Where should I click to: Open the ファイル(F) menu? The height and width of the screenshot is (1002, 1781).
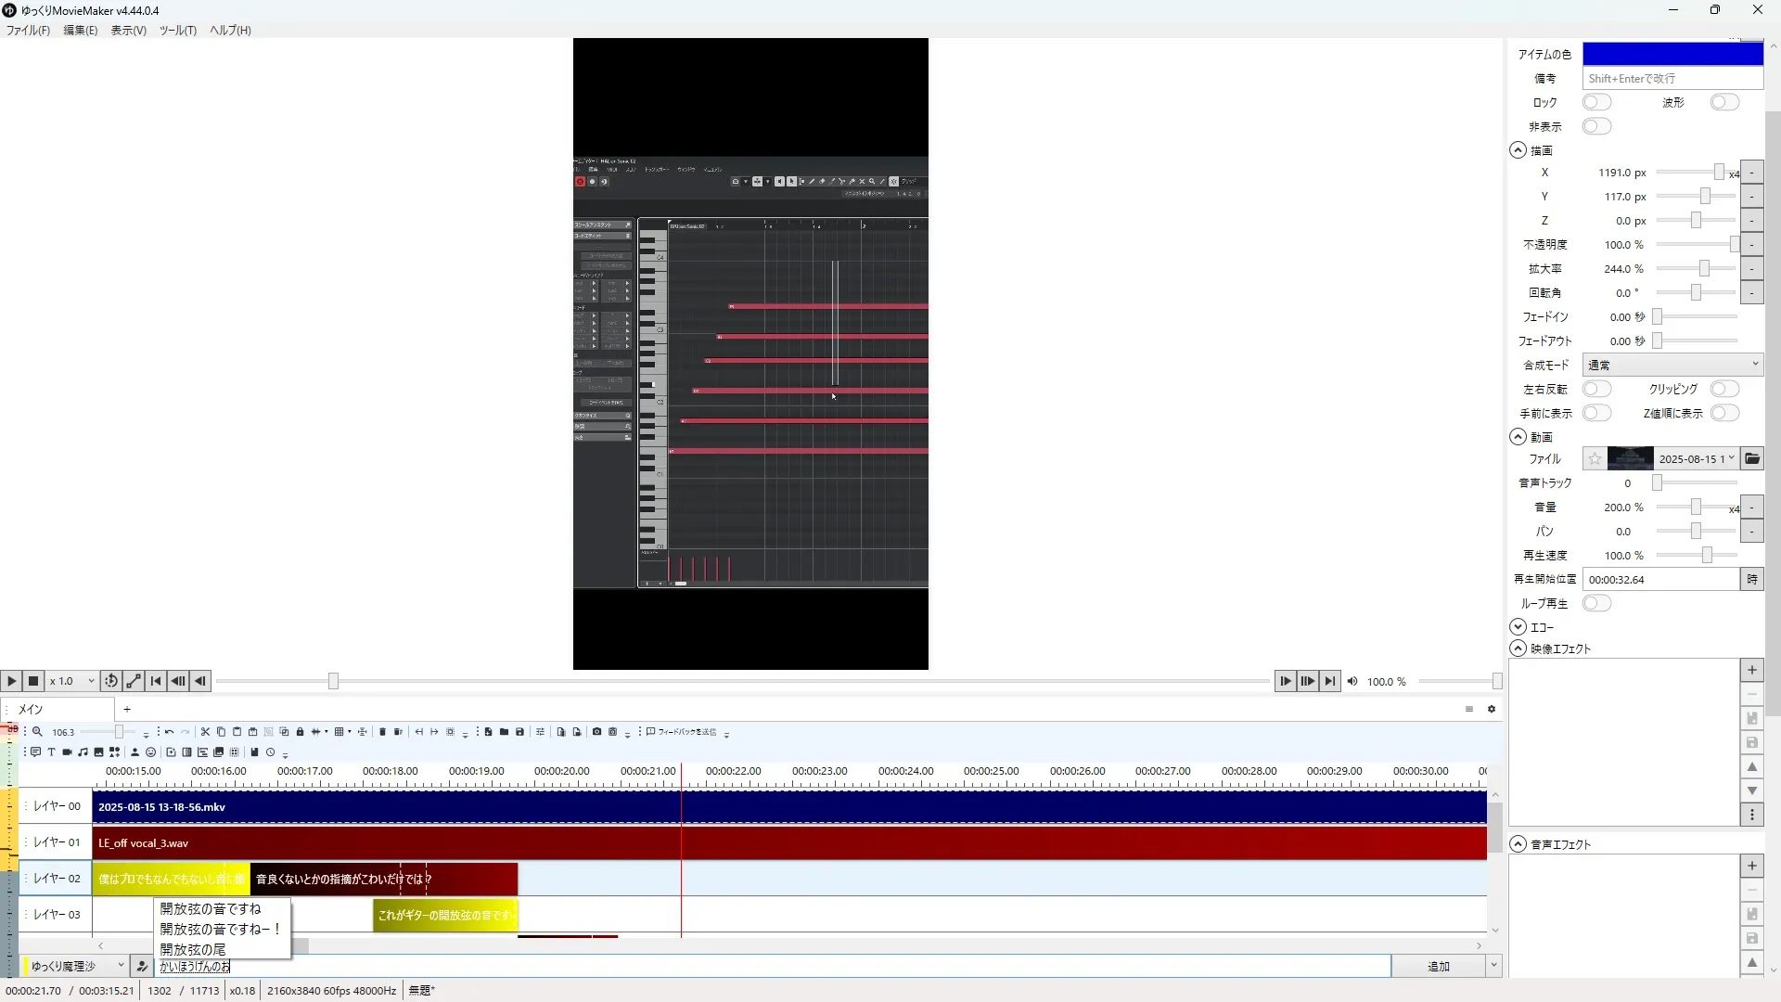(x=28, y=30)
